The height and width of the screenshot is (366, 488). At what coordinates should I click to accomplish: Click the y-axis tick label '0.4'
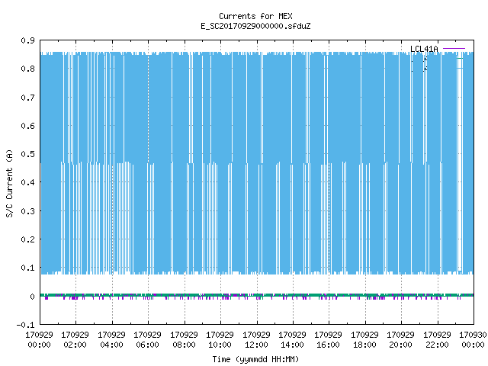pyautogui.click(x=27, y=182)
